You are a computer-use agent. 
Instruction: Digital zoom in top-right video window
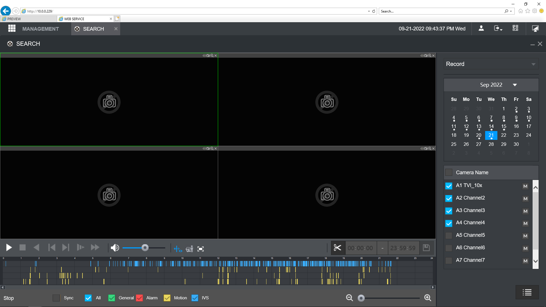tap(430, 55)
